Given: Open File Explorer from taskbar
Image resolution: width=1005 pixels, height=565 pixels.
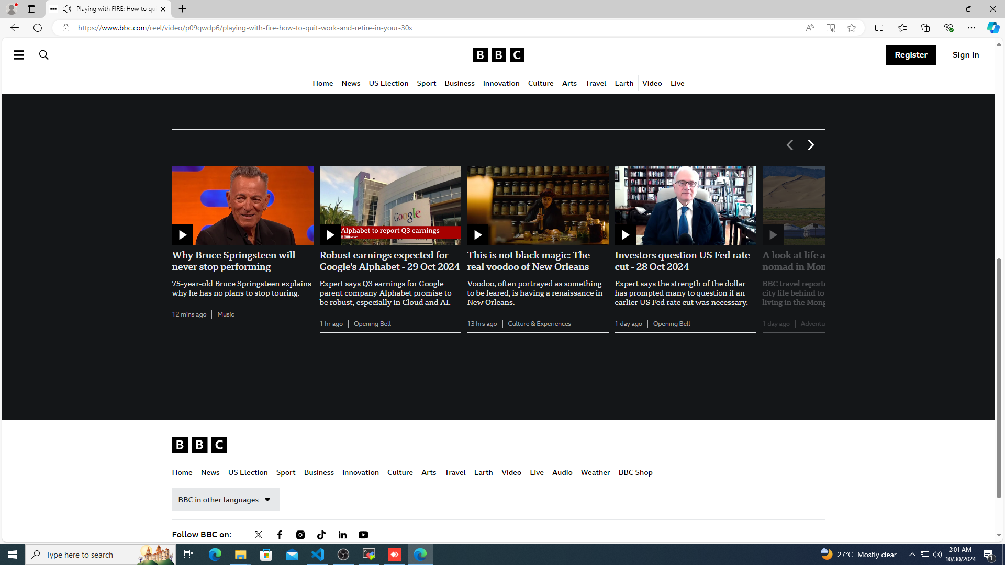Looking at the screenshot, I should tap(241, 555).
